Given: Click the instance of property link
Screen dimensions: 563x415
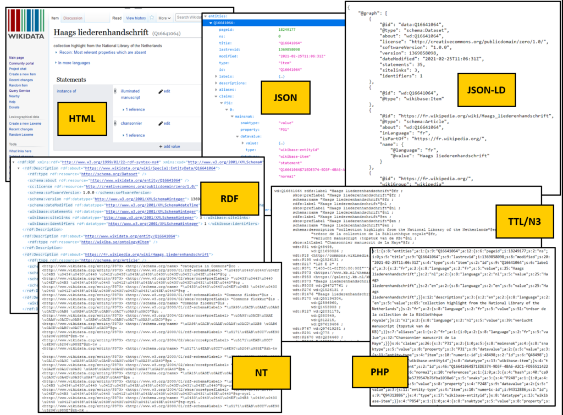Looking at the screenshot, I should click(67, 91).
